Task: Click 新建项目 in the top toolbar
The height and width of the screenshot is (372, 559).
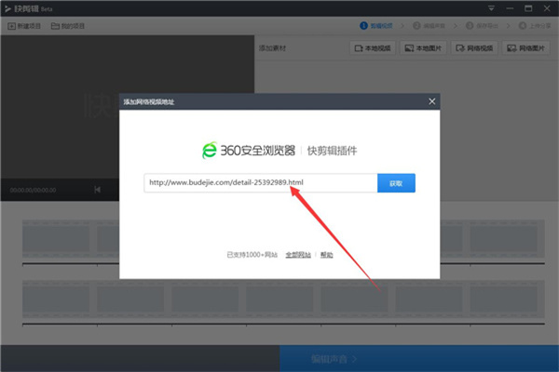Action: pyautogui.click(x=24, y=26)
